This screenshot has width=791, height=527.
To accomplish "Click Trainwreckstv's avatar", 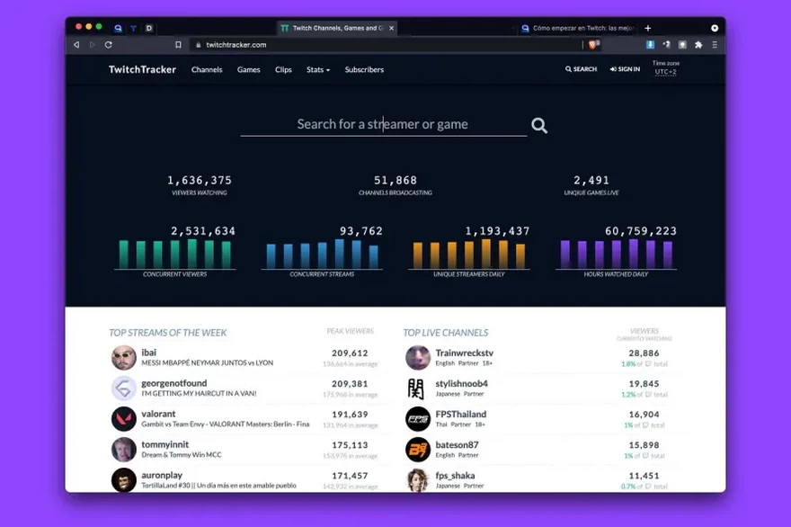I will click(x=418, y=357).
